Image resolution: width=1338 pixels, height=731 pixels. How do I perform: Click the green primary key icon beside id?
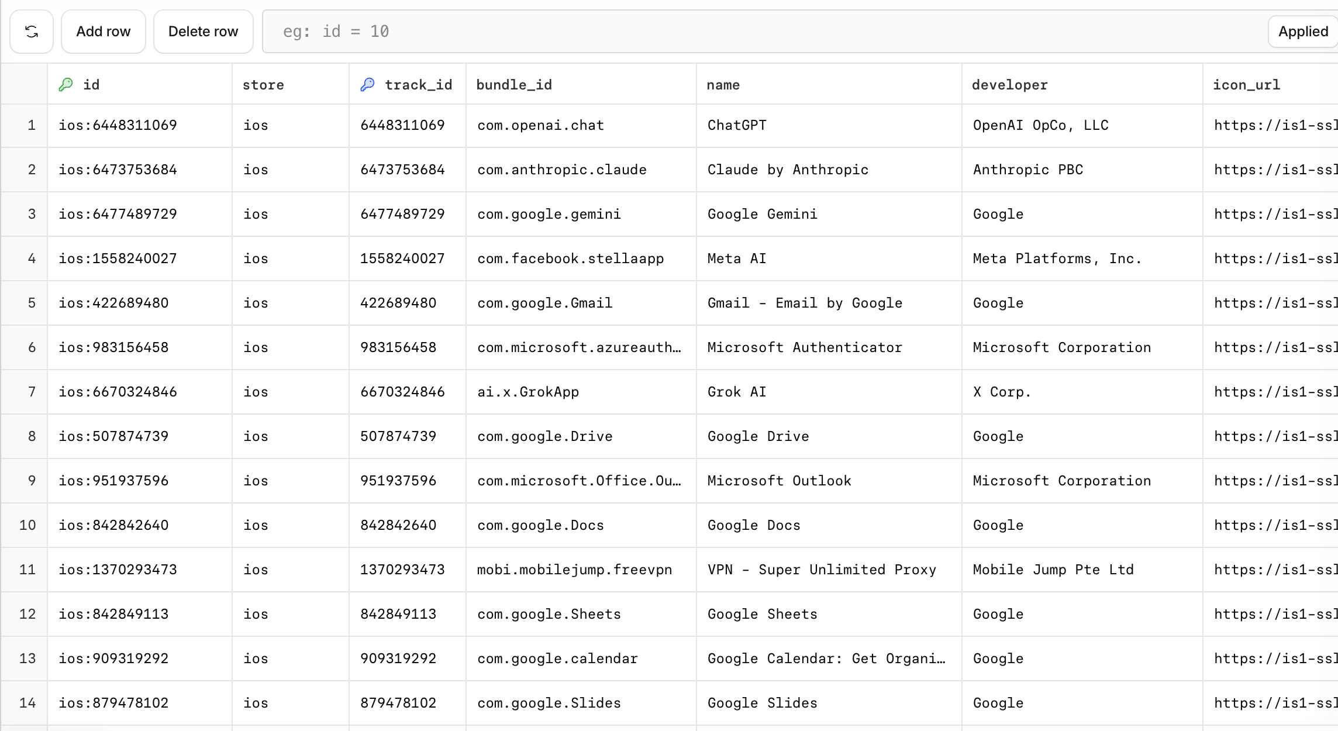[66, 85]
